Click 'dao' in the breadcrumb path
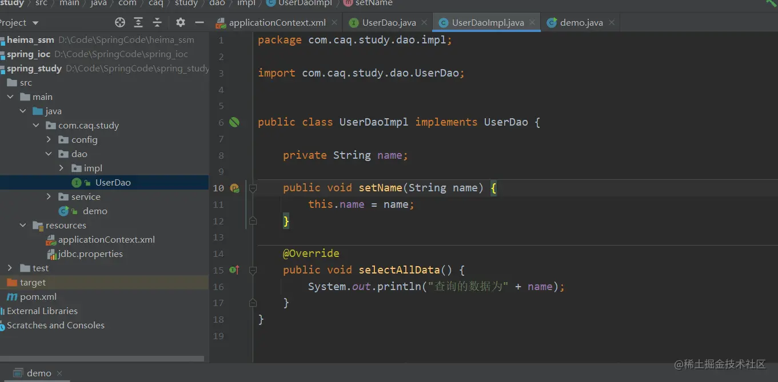The height and width of the screenshot is (382, 778). click(x=217, y=3)
